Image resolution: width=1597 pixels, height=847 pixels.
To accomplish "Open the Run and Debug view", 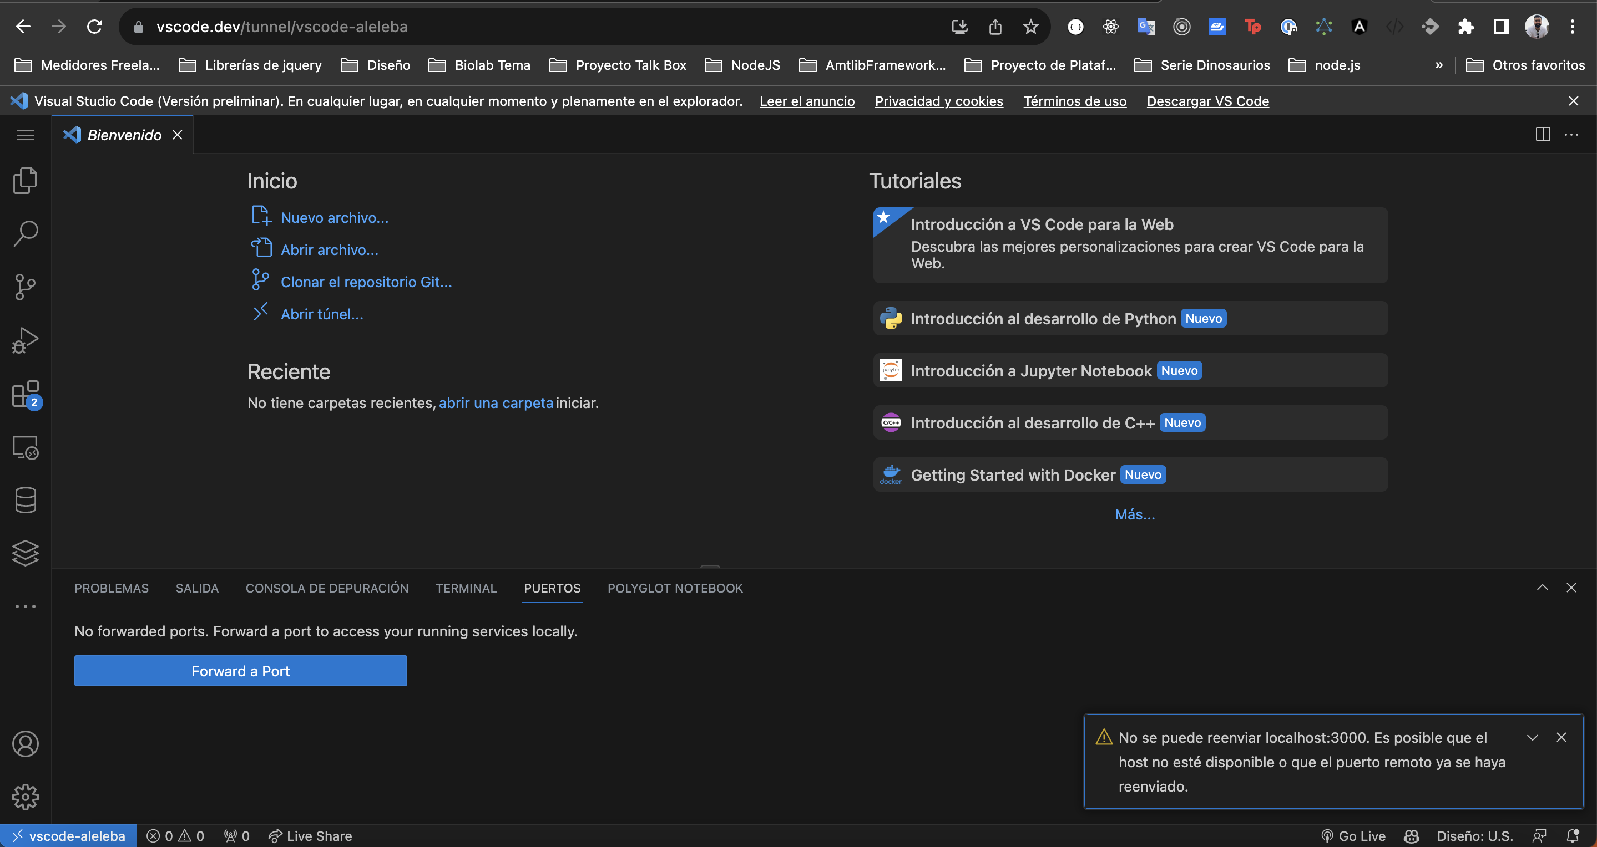I will 25,340.
